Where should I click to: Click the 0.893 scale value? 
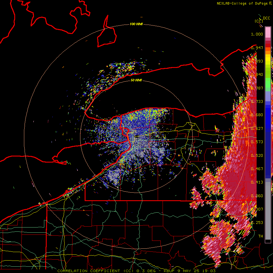(x=257, y=61)
